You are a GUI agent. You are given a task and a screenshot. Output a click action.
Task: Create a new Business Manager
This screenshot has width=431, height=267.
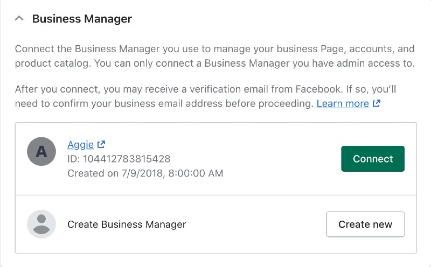click(x=365, y=224)
